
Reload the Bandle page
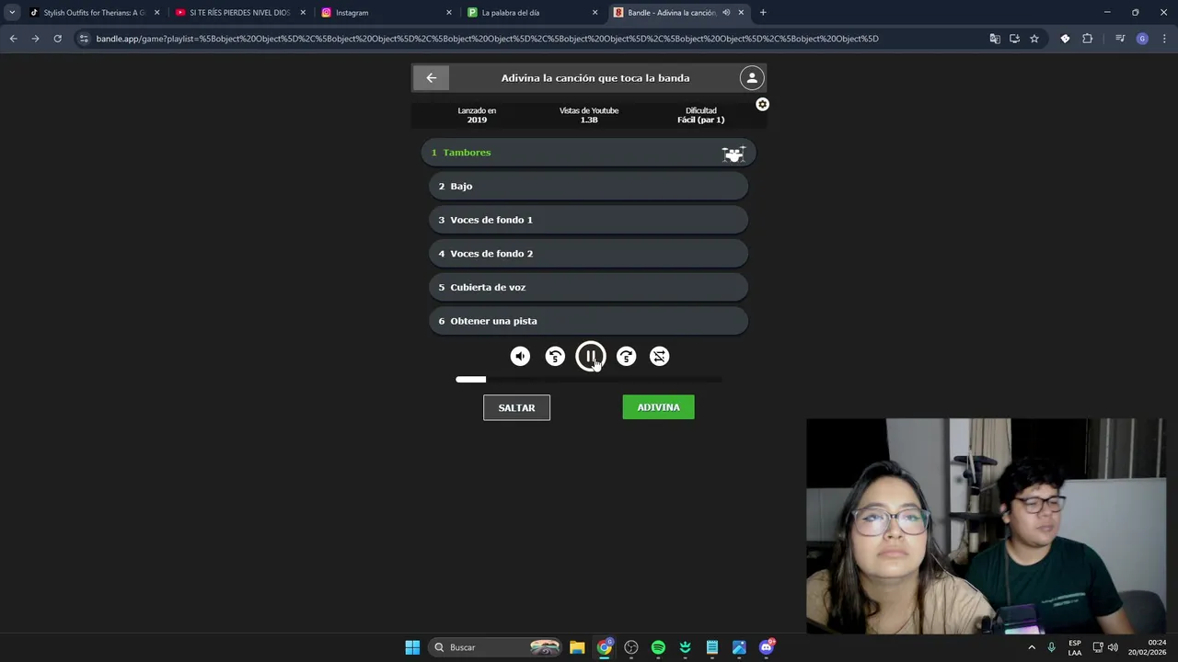tap(57, 39)
